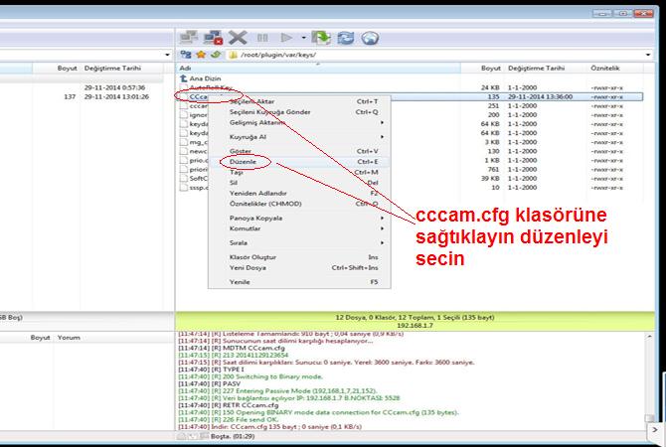The width and height of the screenshot is (666, 447).
Task: Click the 12 Dosya, 0 Klasör status text
Action: pyautogui.click(x=415, y=318)
